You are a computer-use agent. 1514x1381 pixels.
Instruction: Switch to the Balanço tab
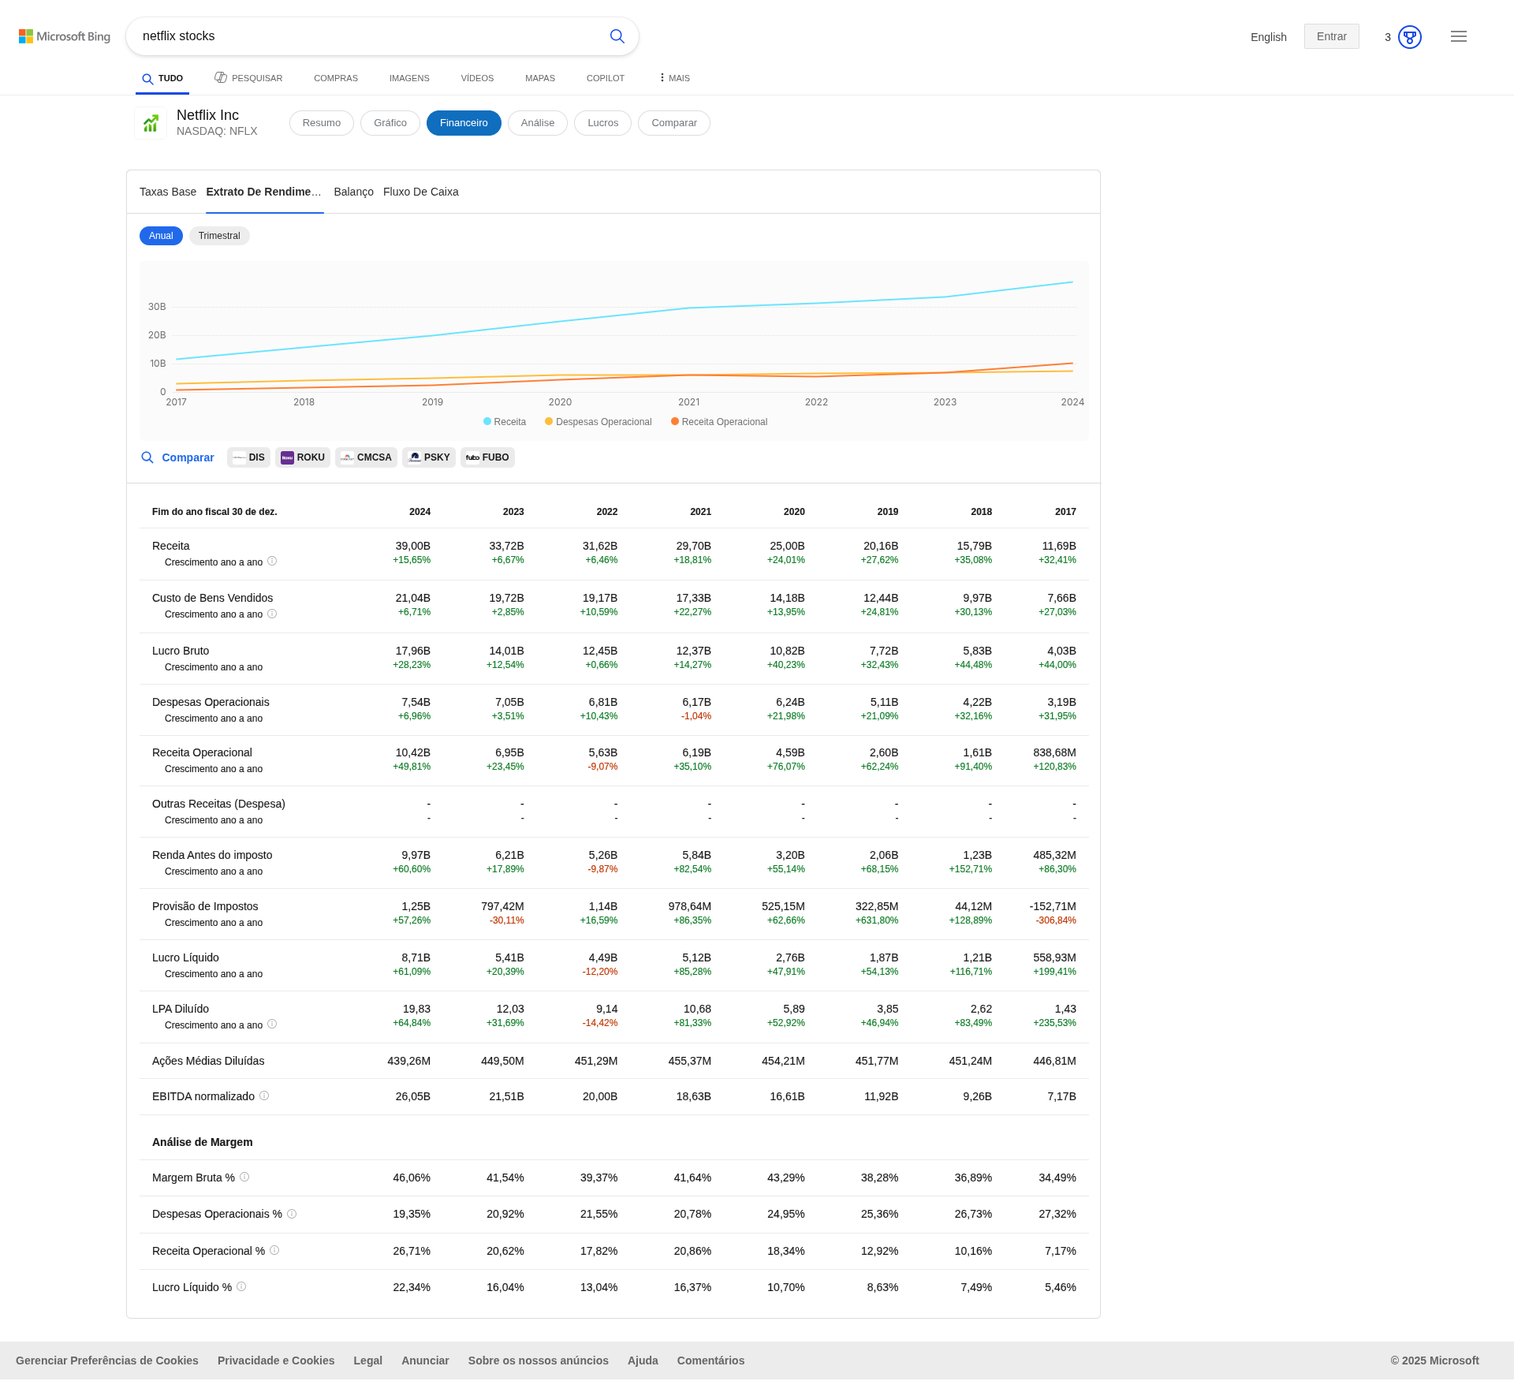(x=353, y=192)
